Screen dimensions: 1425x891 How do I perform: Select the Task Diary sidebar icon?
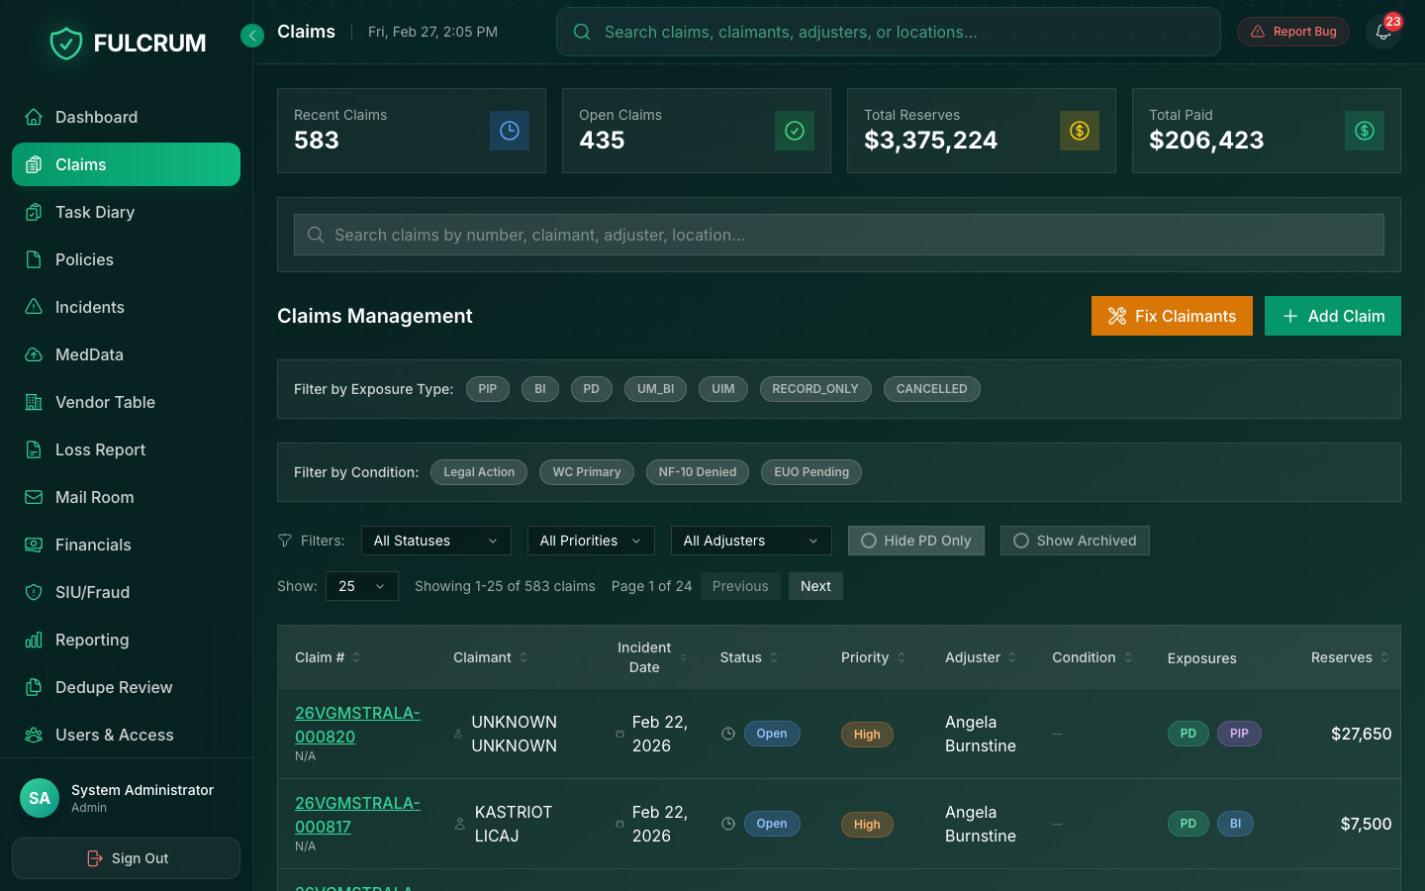34,212
